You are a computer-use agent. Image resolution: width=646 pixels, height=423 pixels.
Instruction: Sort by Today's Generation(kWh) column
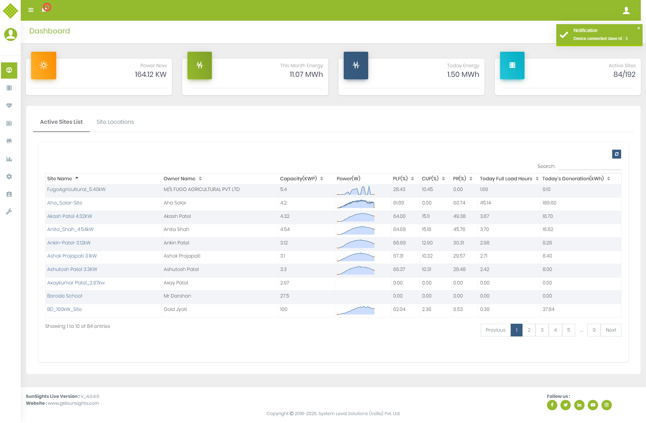(573, 179)
